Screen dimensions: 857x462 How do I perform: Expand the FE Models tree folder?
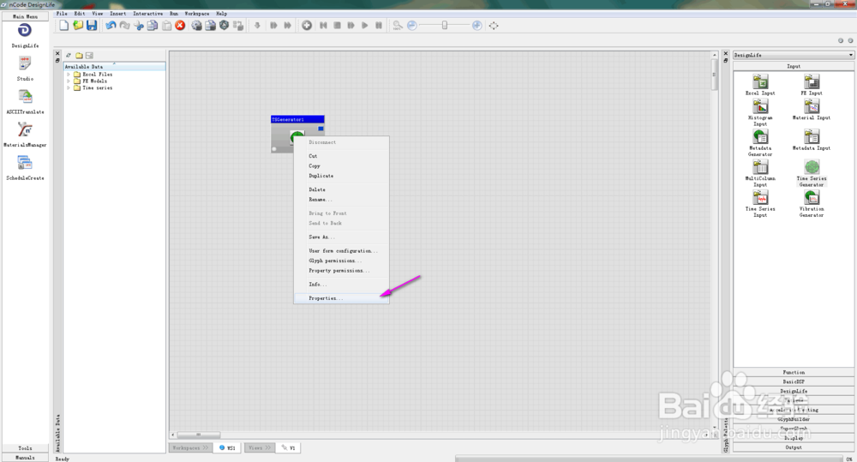[69, 81]
